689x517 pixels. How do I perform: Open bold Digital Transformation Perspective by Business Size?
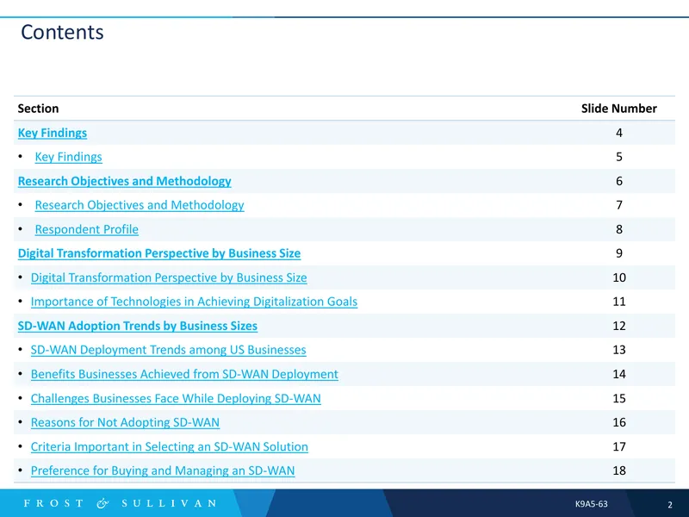pos(159,253)
